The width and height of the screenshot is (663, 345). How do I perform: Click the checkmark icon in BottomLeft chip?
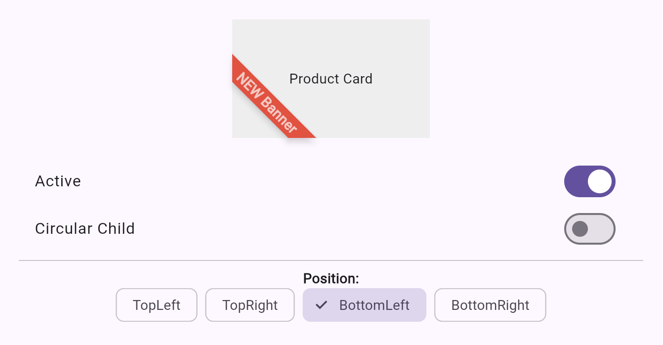[322, 305]
